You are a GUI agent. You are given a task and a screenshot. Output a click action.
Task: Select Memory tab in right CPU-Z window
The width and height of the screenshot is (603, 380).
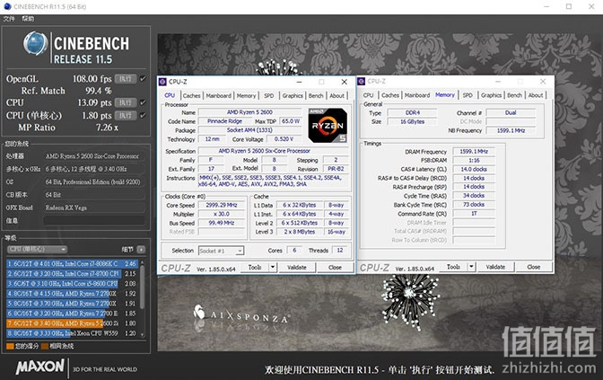[445, 94]
